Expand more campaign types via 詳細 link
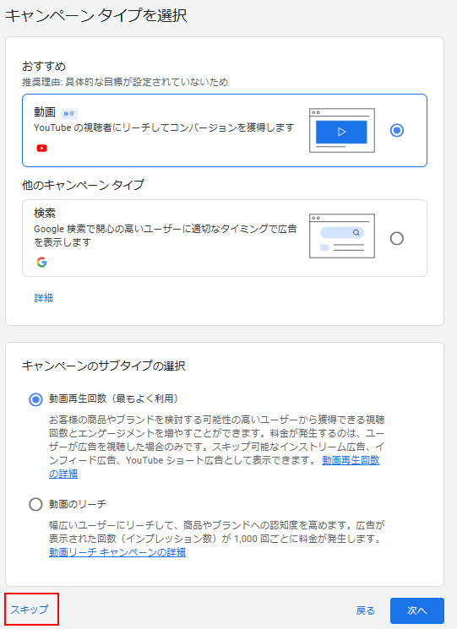Viewport: 457px width, 629px height. tap(44, 298)
